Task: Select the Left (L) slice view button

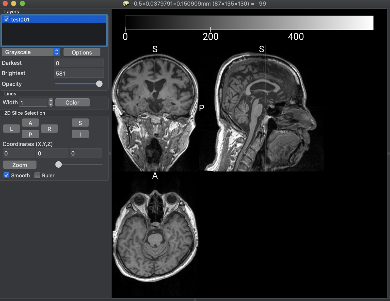Action: pos(11,129)
